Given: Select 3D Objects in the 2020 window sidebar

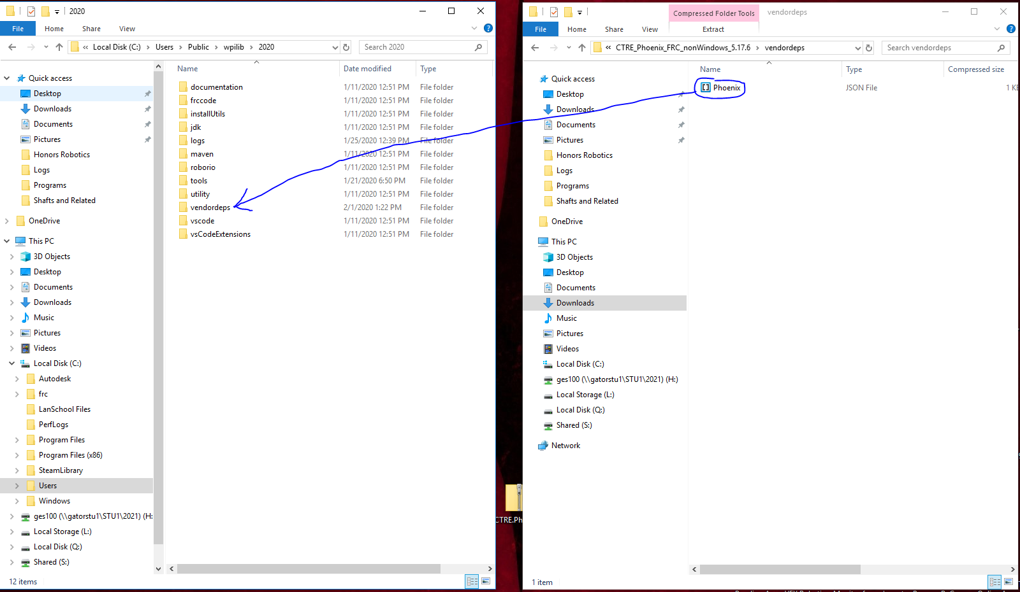Looking at the screenshot, I should pos(52,257).
